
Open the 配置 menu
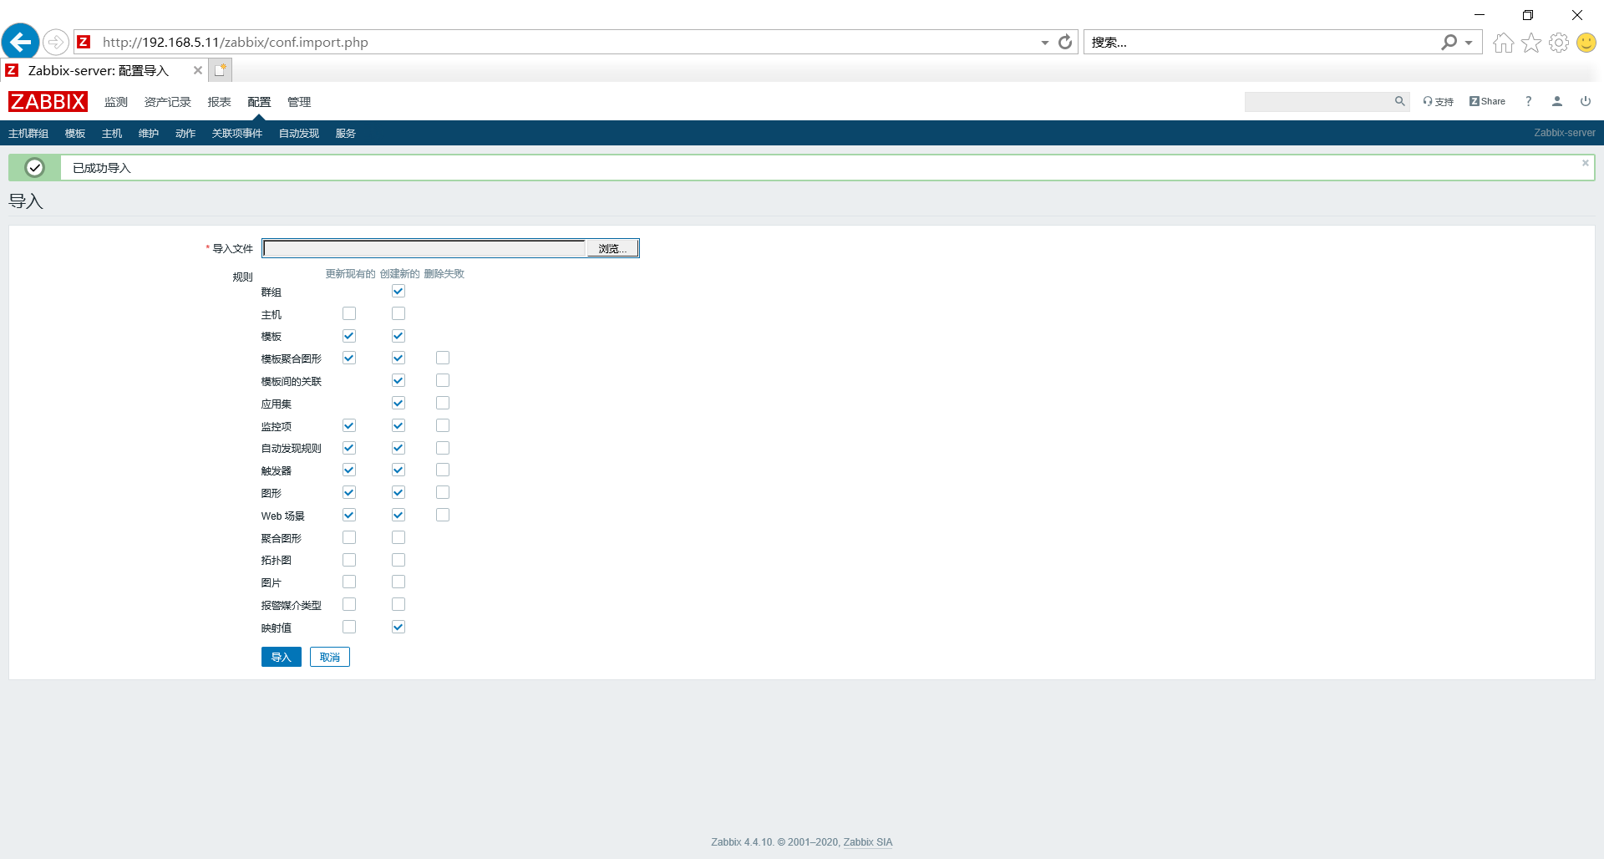[259, 102]
